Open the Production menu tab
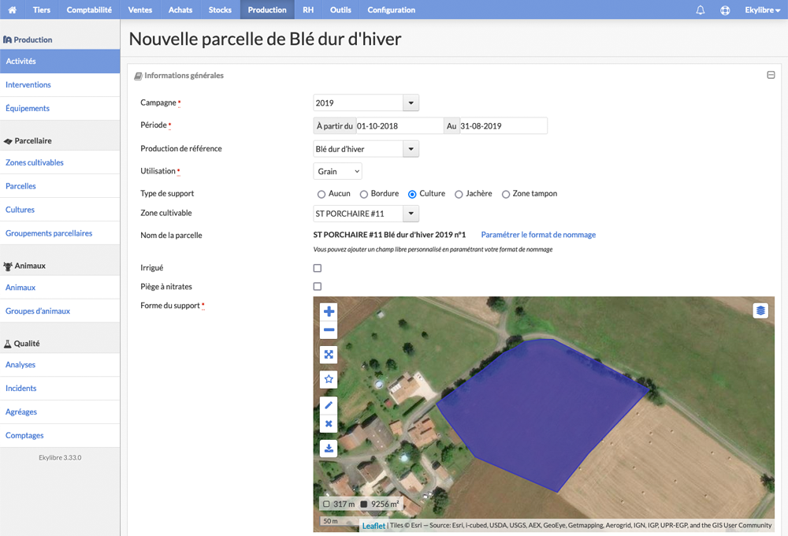 [267, 9]
